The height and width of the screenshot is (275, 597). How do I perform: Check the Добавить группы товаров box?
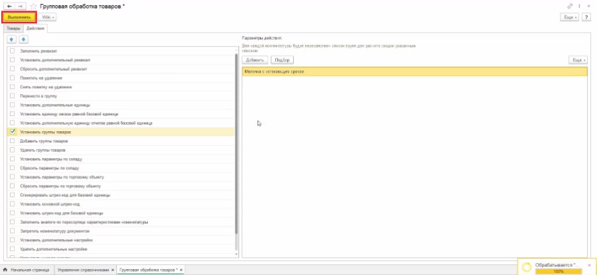(x=13, y=140)
